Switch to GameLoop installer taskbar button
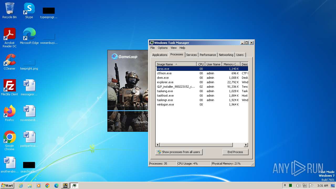 (x=65, y=186)
